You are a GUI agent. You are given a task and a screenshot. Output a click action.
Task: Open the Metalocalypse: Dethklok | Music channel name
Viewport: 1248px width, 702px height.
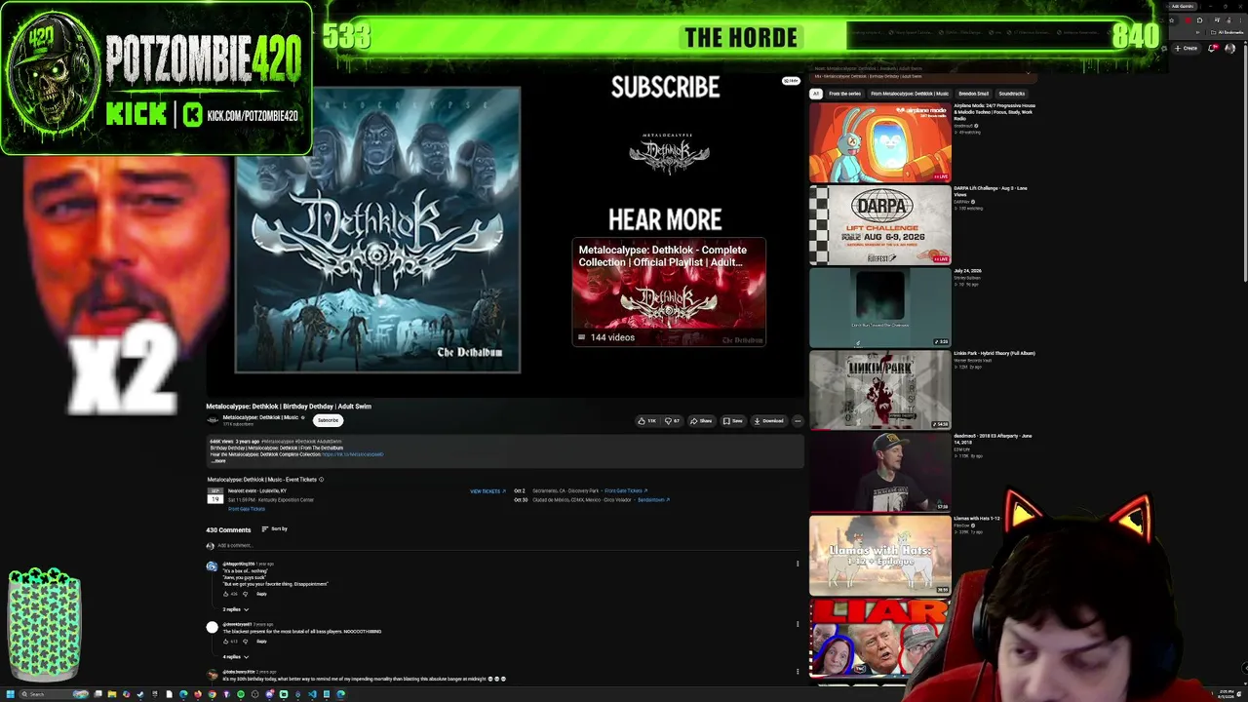(x=260, y=417)
